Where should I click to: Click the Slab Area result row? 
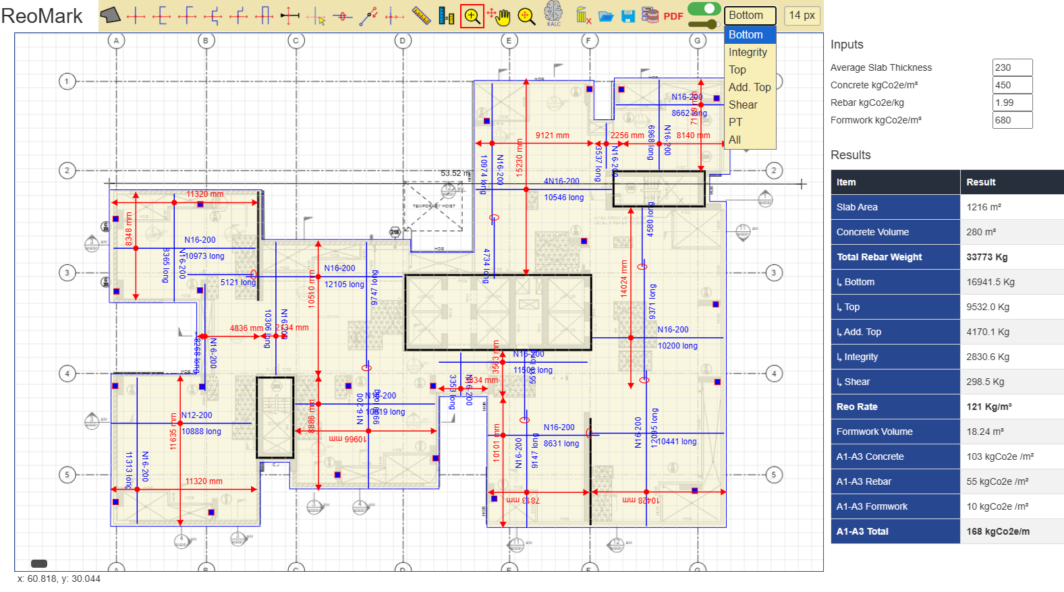click(947, 207)
